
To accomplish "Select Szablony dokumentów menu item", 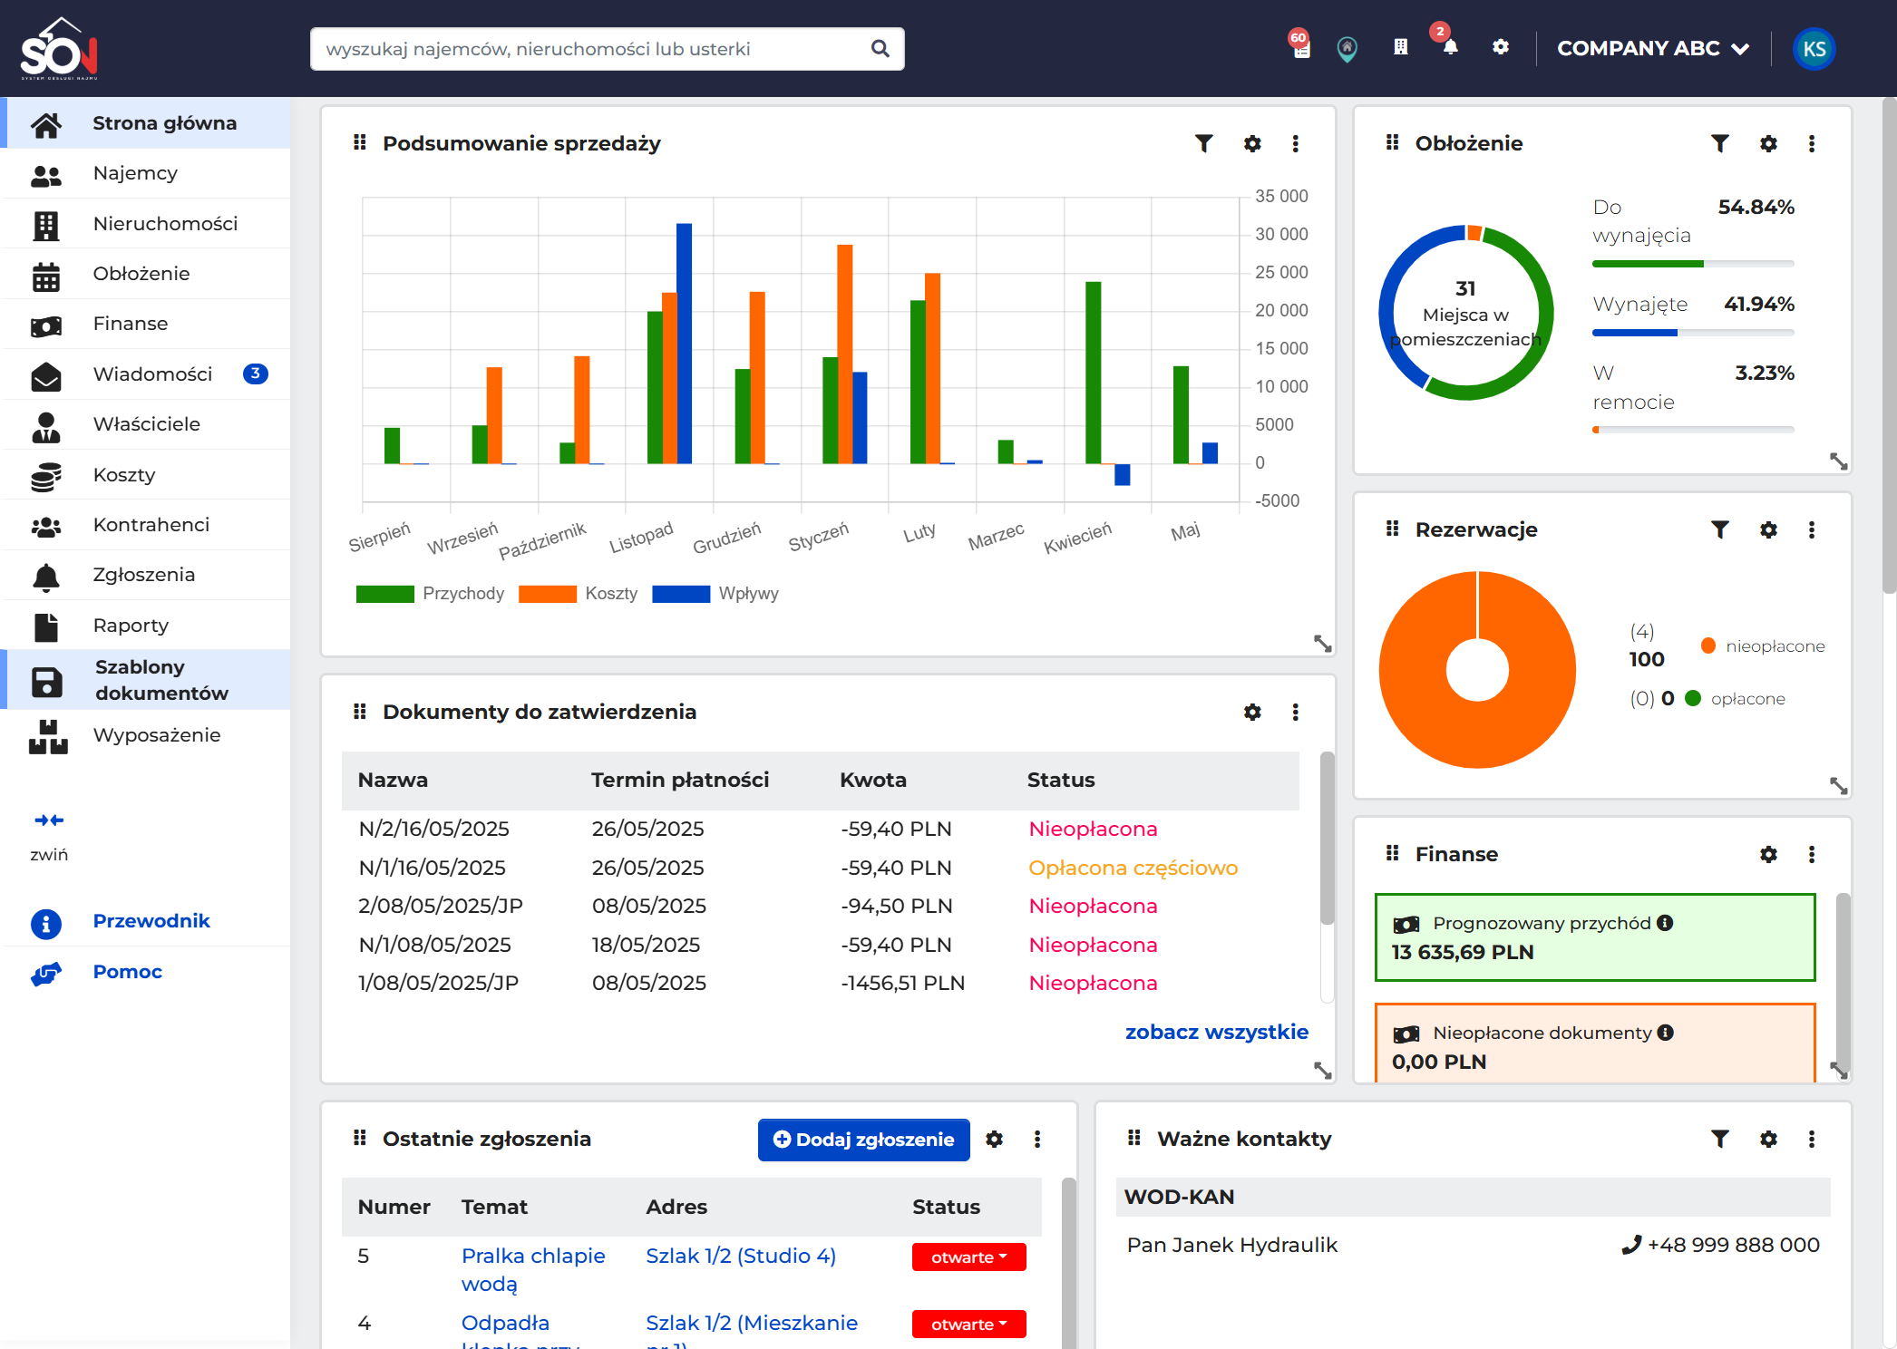I will point(146,680).
